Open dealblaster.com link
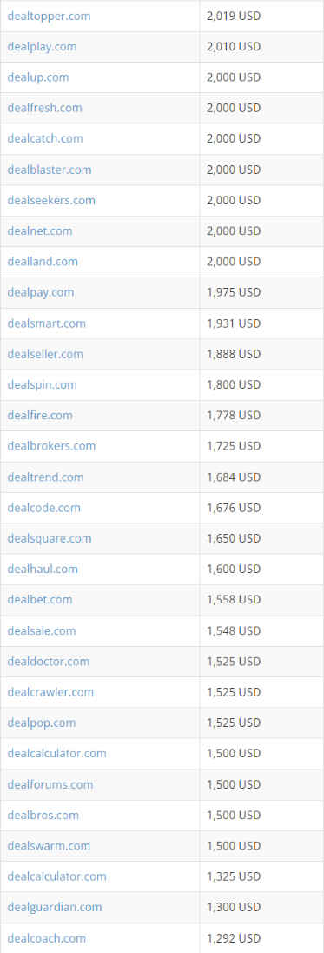 (x=50, y=170)
